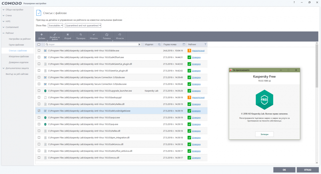Image resolution: width=321 pixels, height=174 pixels.
Task: Click the Добави (add) toolbar icon
Action: tap(41, 35)
